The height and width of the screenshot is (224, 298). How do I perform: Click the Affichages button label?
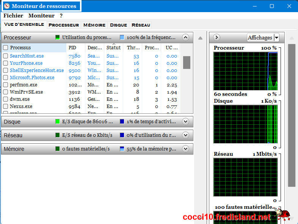pyautogui.click(x=260, y=38)
